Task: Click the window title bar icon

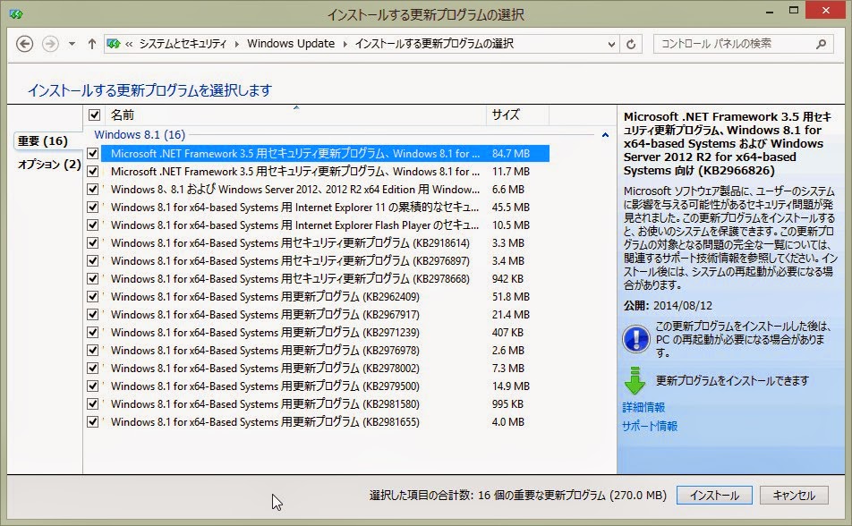Action: 15,13
